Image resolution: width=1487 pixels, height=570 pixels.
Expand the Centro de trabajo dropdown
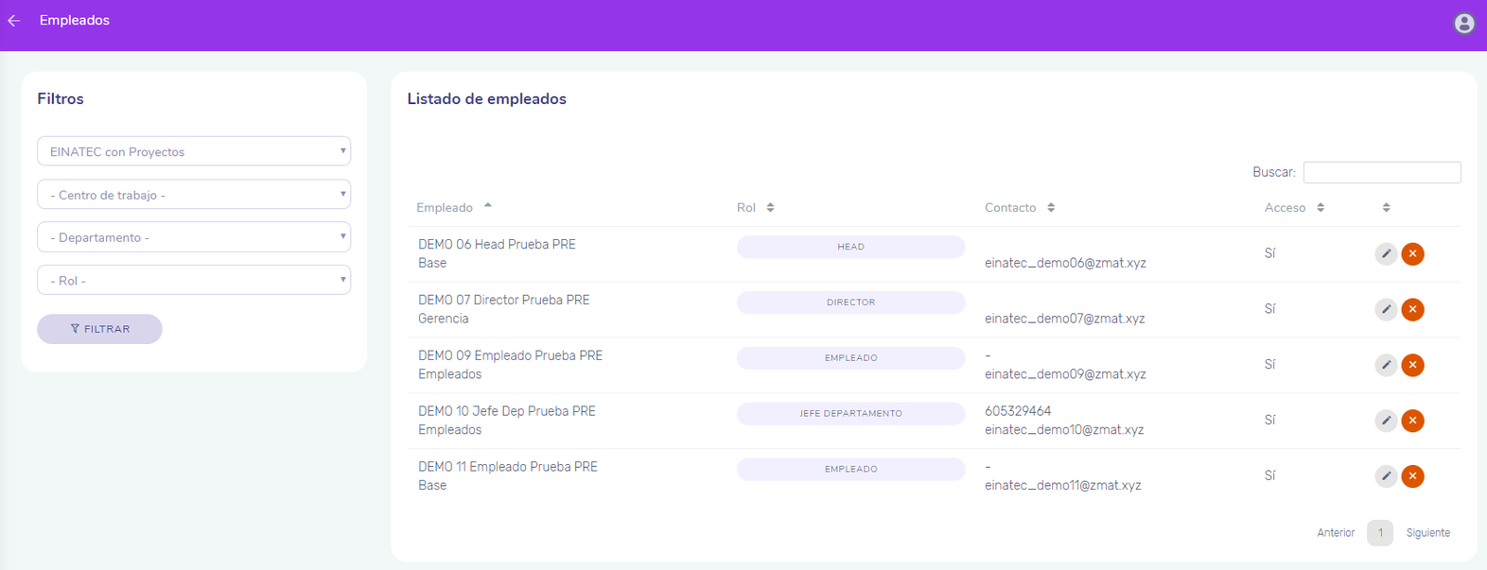tap(194, 195)
